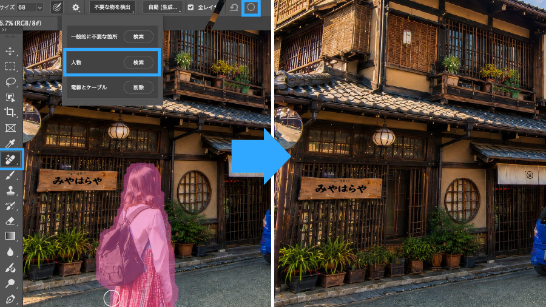The width and height of the screenshot is (546, 307).
Task: Select the Object Selection tool
Action: coord(10,97)
